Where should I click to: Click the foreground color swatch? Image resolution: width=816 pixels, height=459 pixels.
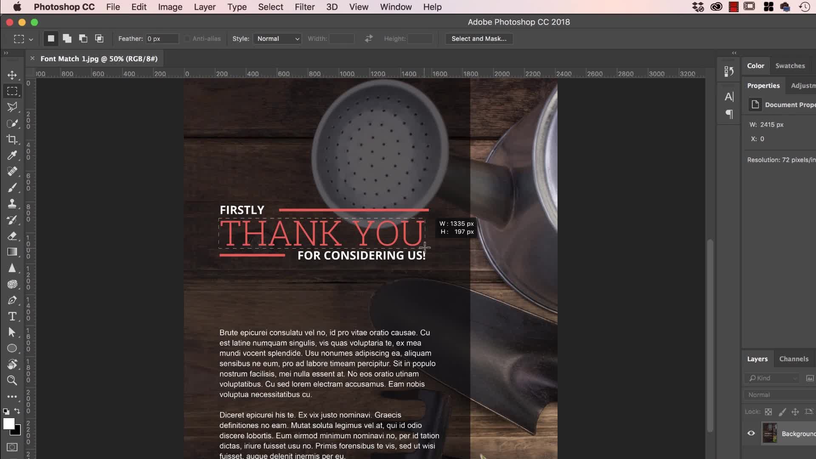click(x=8, y=424)
